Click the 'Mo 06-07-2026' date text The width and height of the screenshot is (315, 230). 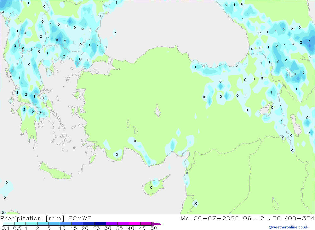[x=210, y=218]
